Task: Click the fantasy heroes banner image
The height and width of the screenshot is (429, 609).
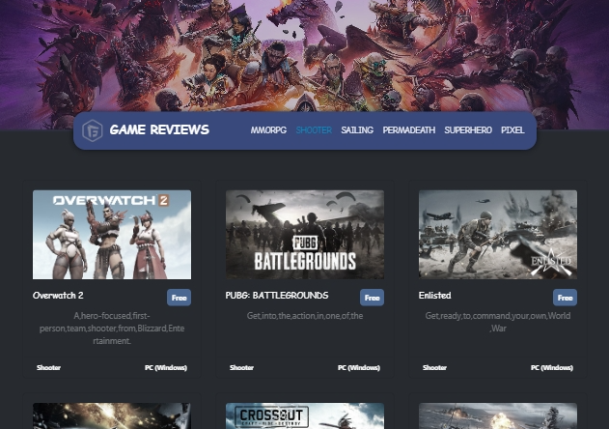Action: tap(305, 56)
